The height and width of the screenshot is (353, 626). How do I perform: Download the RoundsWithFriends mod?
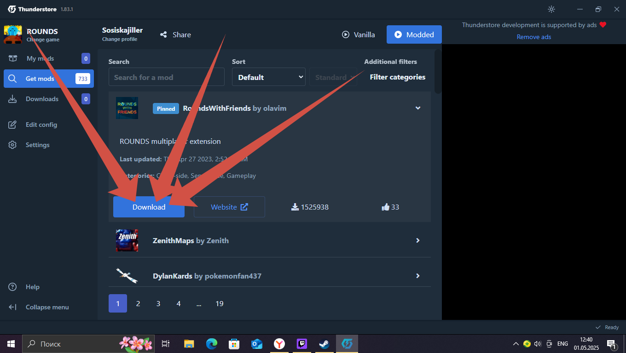point(149,207)
